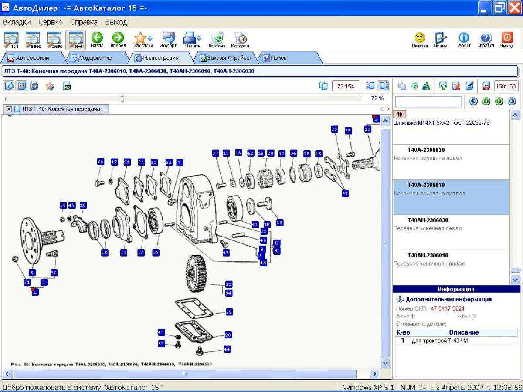This screenshot has height=392, width=523.
Task: Open the Корзина basket
Action: (217, 40)
